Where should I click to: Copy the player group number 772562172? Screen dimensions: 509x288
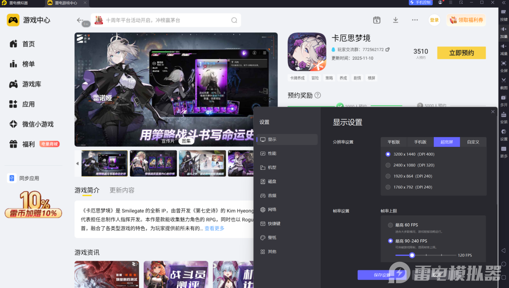click(387, 49)
